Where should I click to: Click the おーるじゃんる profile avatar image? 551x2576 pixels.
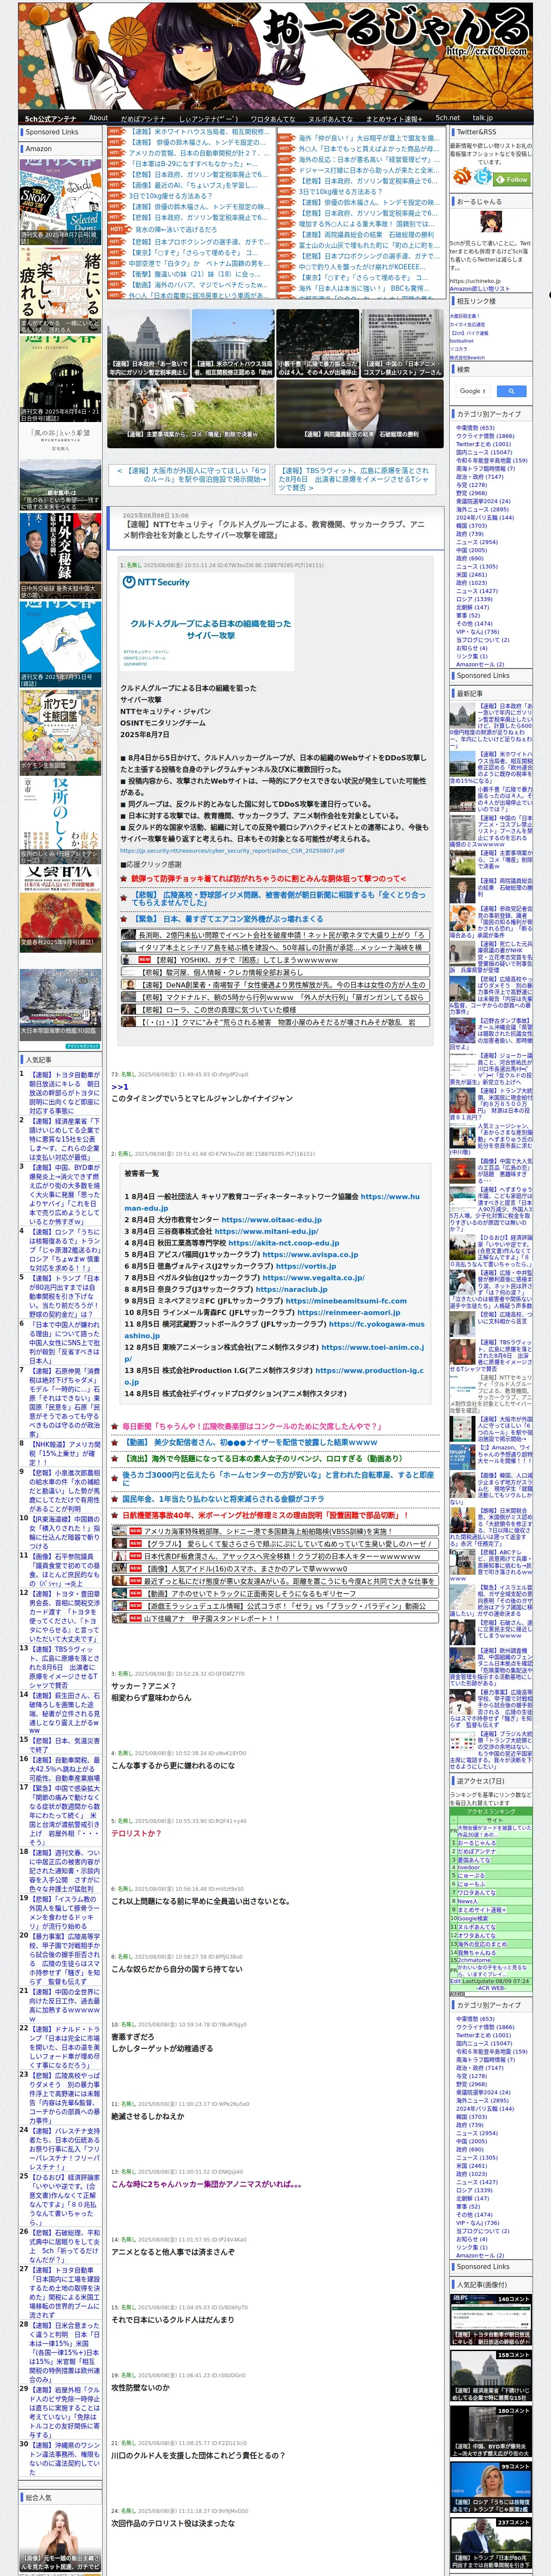tap(490, 223)
